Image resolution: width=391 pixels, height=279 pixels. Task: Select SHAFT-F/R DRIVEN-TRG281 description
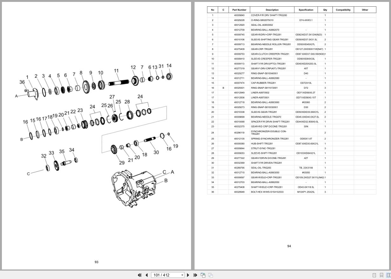266,163
